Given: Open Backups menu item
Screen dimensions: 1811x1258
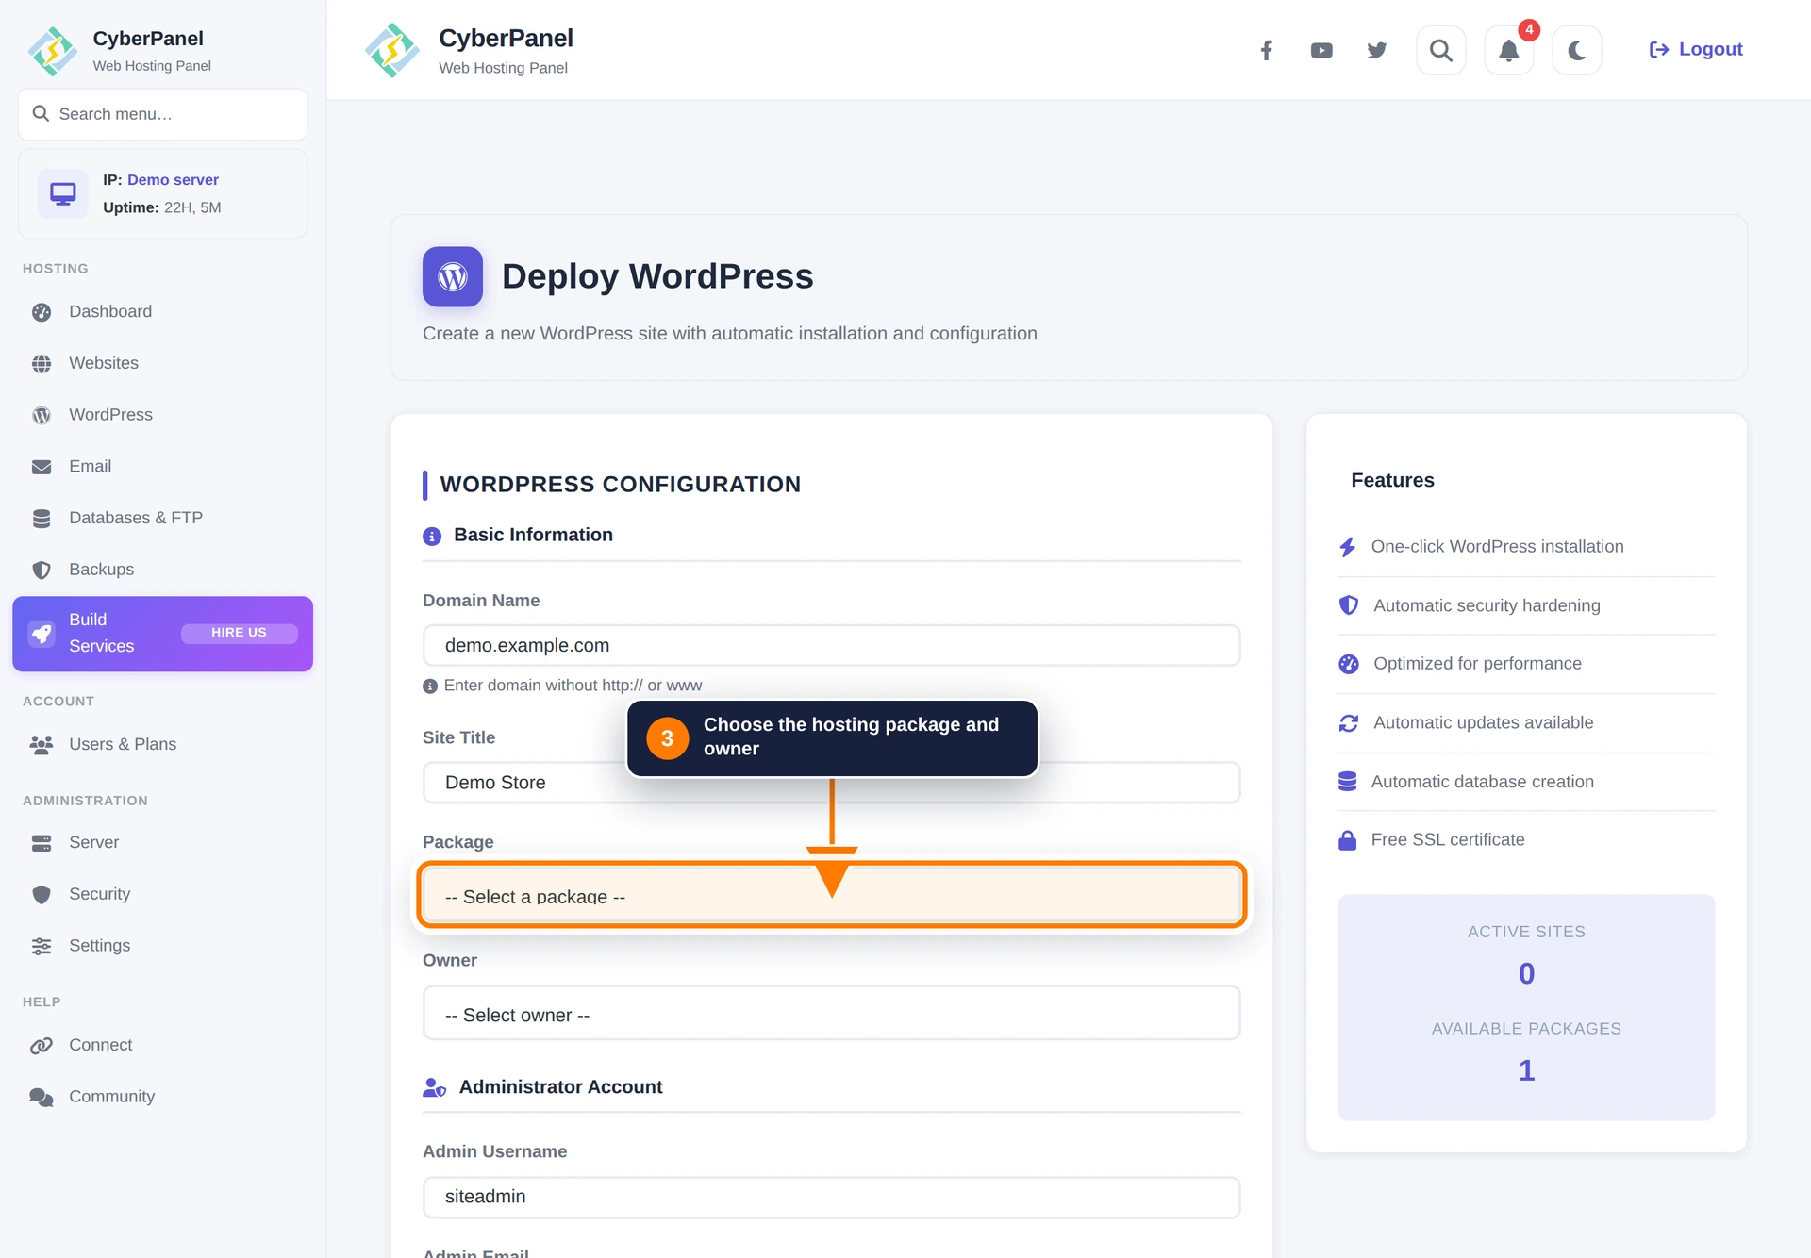Looking at the screenshot, I should click(162, 570).
